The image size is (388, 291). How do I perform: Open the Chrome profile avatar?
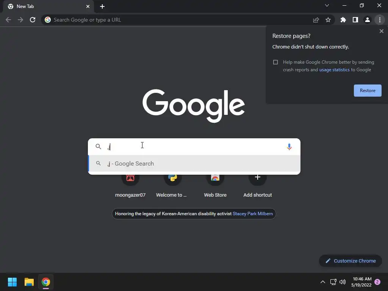(x=368, y=20)
